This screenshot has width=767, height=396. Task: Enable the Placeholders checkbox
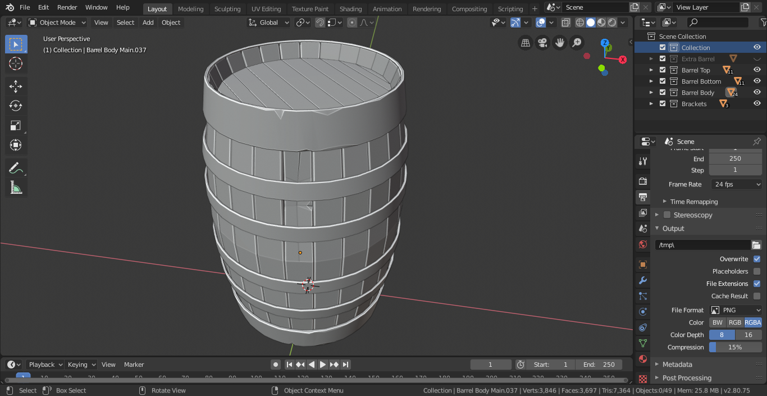pyautogui.click(x=757, y=271)
